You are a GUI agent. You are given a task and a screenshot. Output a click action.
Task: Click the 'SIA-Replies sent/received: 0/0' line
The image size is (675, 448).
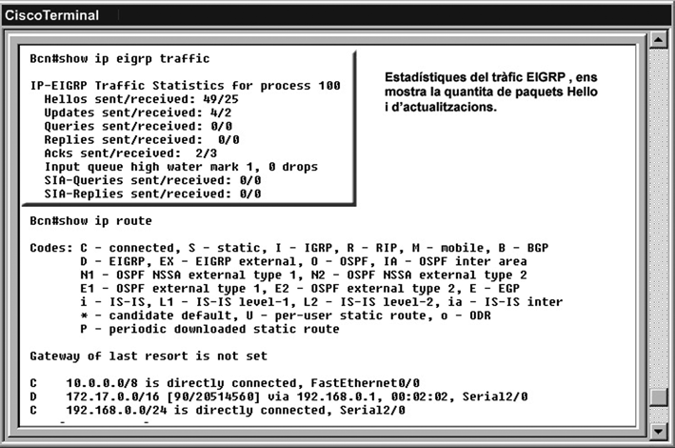tap(152, 193)
